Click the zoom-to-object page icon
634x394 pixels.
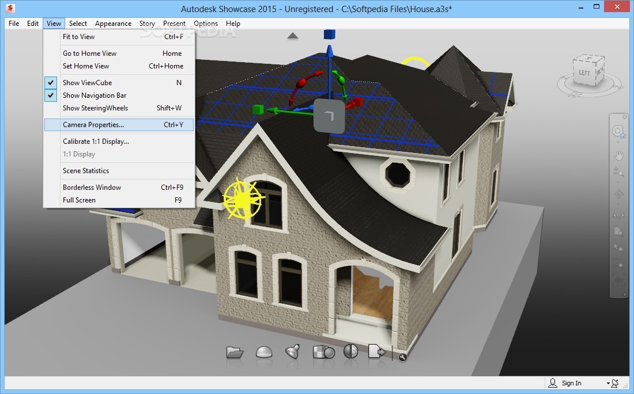coord(618,231)
